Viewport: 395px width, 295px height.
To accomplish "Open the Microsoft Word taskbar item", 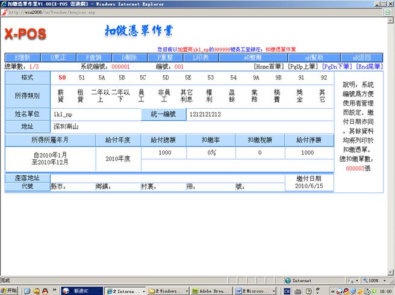I will [x=255, y=290].
